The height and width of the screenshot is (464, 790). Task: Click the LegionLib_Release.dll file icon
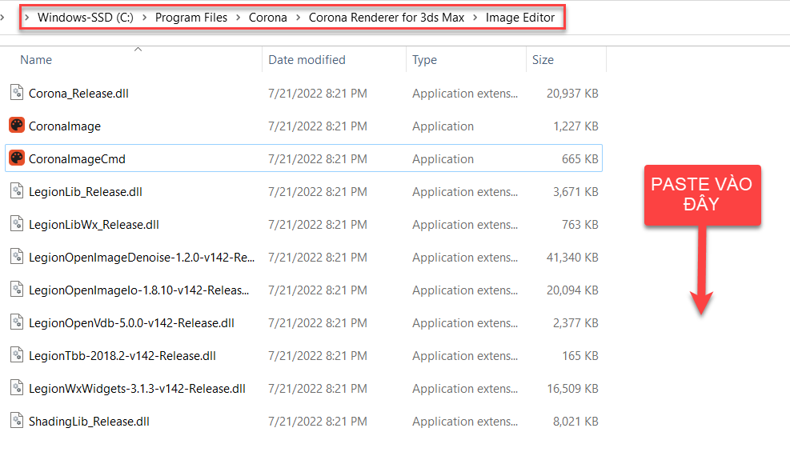click(17, 191)
